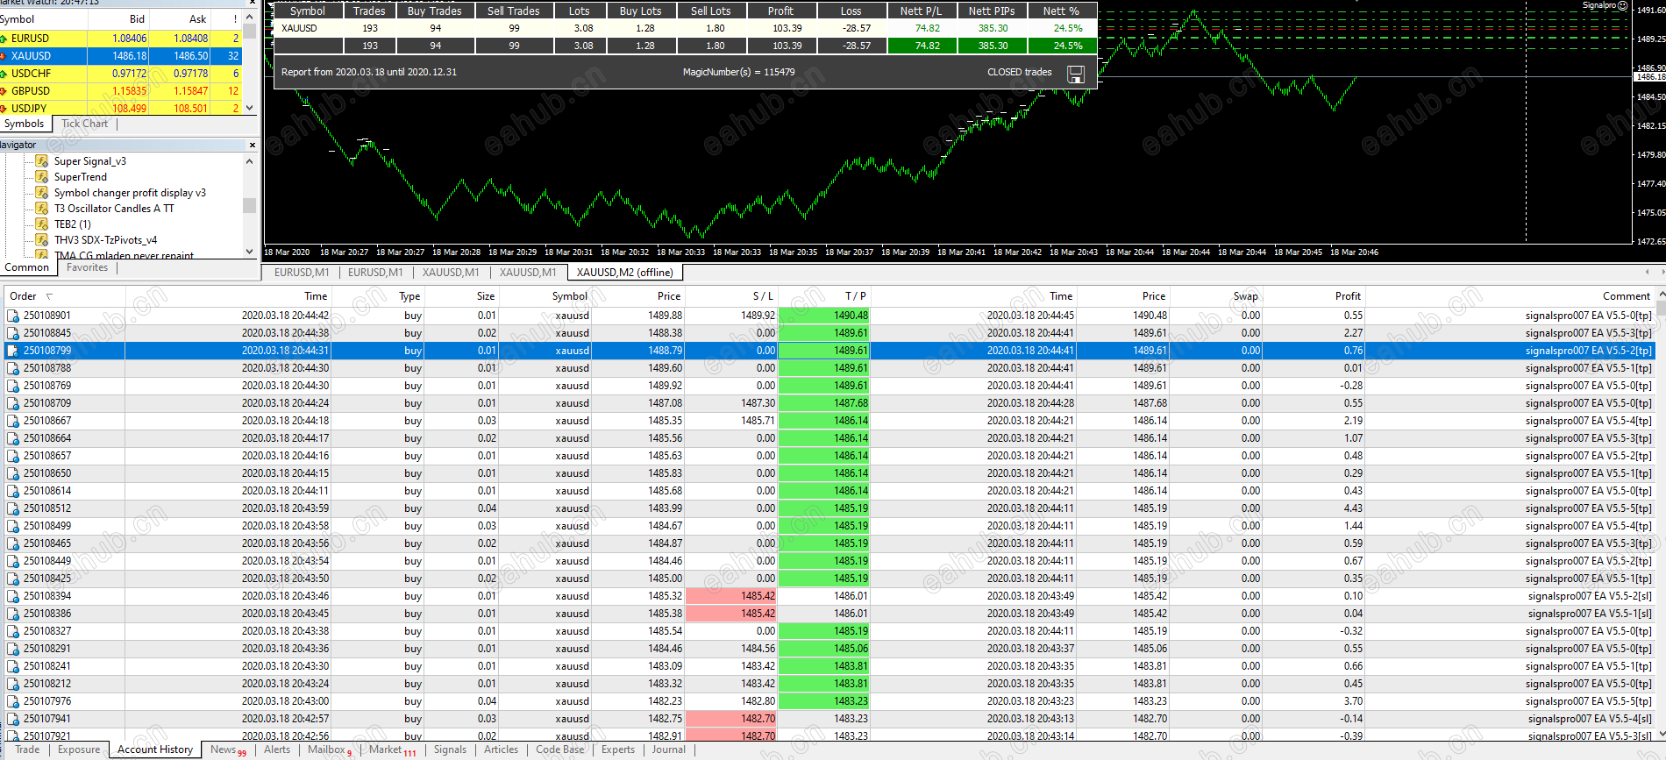Viewport: 1666px width, 760px height.
Task: Click the Navigator scrollbar up arrow
Action: tap(250, 161)
